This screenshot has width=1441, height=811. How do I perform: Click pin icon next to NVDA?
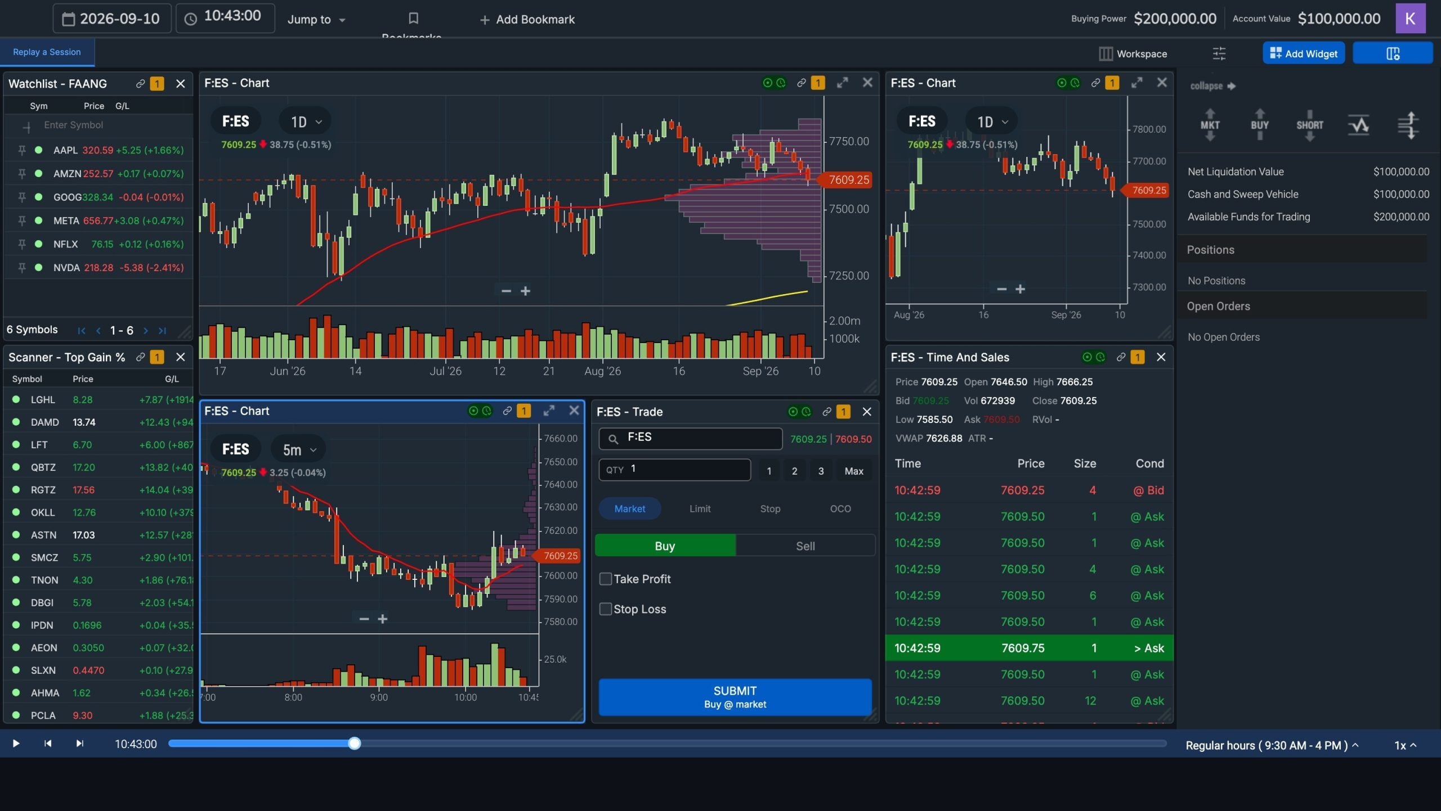pos(21,268)
